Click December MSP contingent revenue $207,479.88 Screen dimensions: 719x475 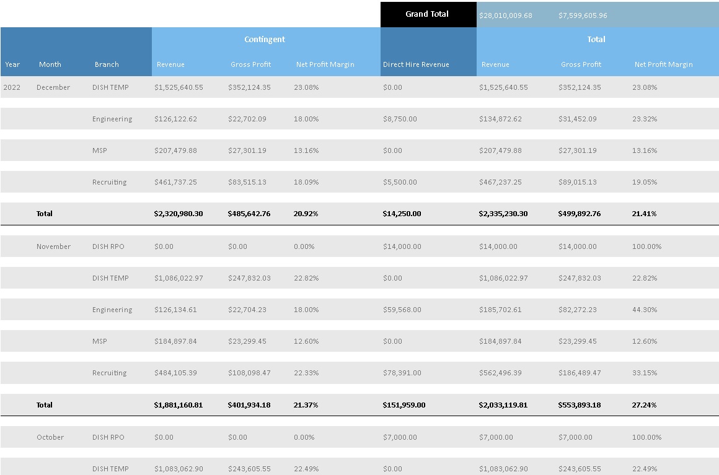tap(175, 150)
